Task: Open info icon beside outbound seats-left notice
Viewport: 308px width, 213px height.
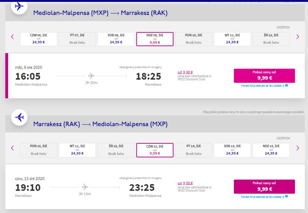Action: [x=286, y=85]
